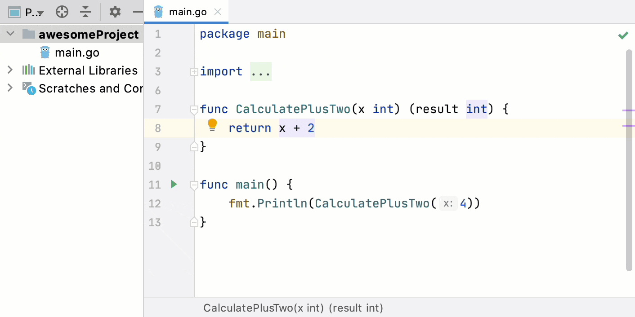Screen dimensions: 635x317
Task: Run main function via the gutter play arrow
Action: point(174,184)
